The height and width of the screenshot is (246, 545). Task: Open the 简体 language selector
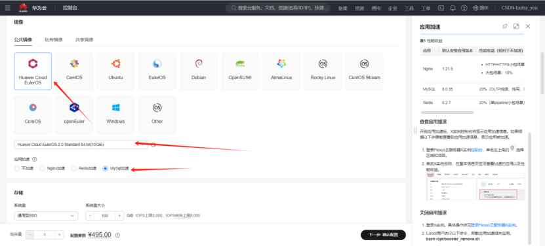coord(481,8)
